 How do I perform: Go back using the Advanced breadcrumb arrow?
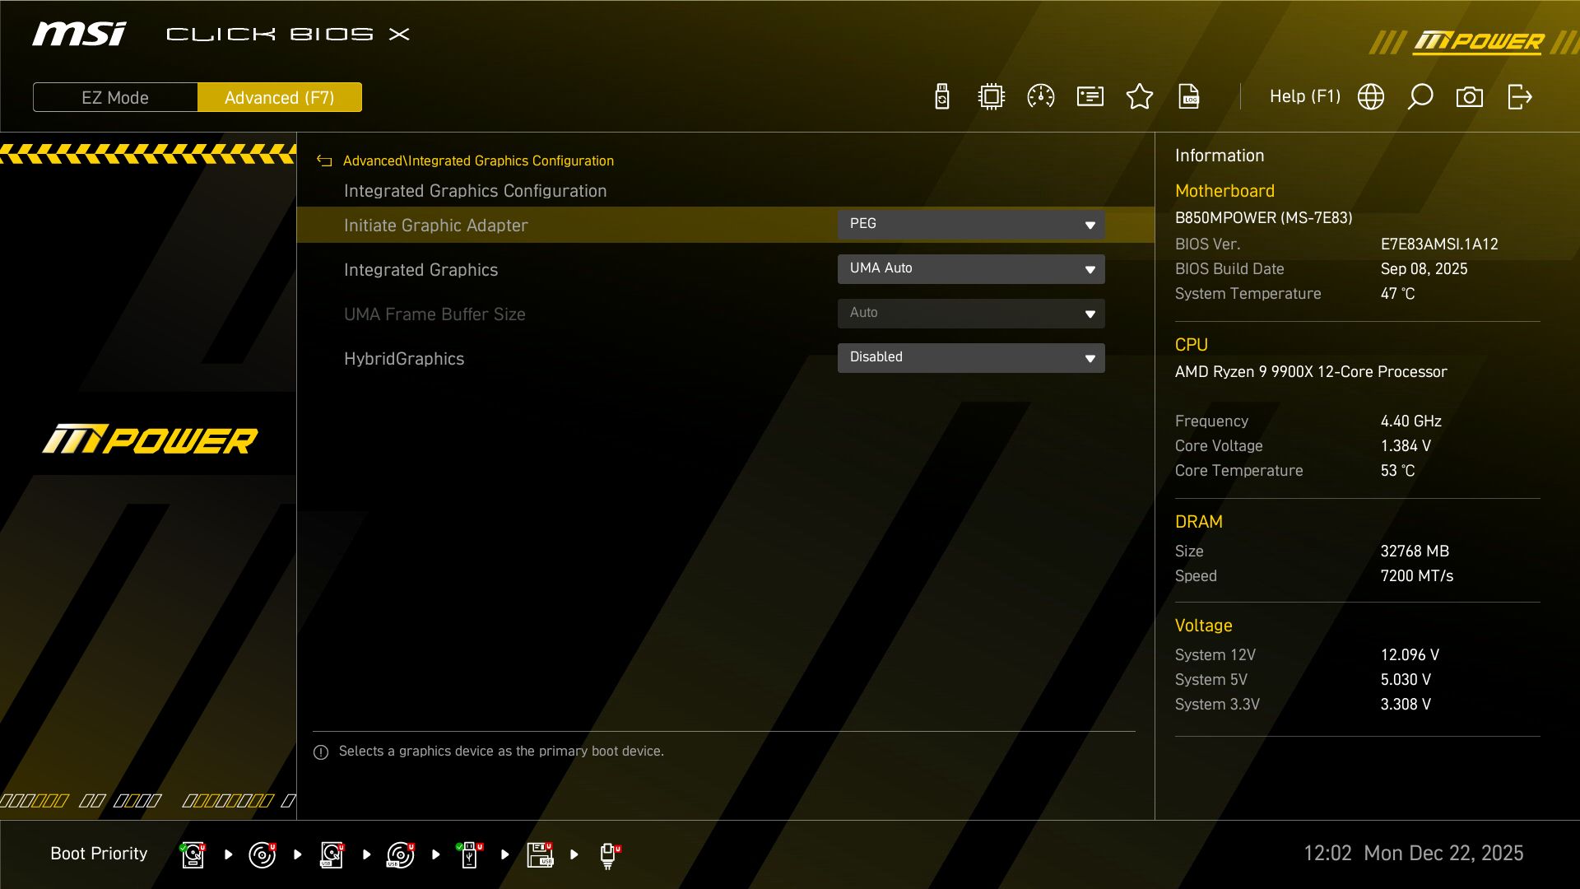coord(324,161)
